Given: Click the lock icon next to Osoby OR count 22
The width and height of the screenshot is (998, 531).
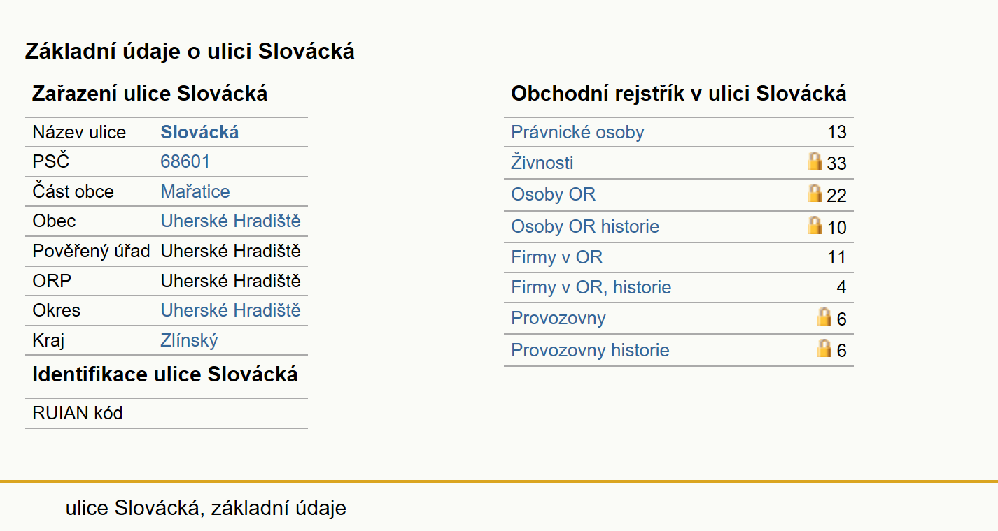Looking at the screenshot, I should tap(815, 193).
